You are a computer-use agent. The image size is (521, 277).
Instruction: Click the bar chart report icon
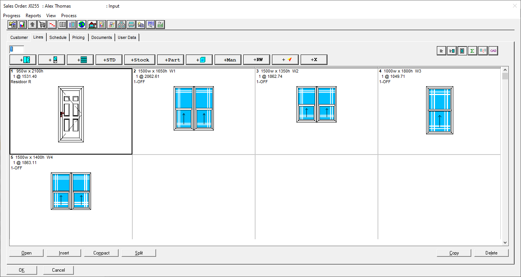click(22, 25)
